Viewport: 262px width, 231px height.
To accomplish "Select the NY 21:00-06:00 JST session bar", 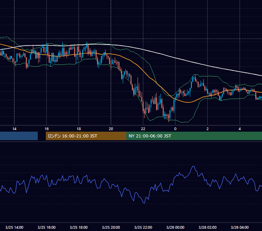I will 194,136.
